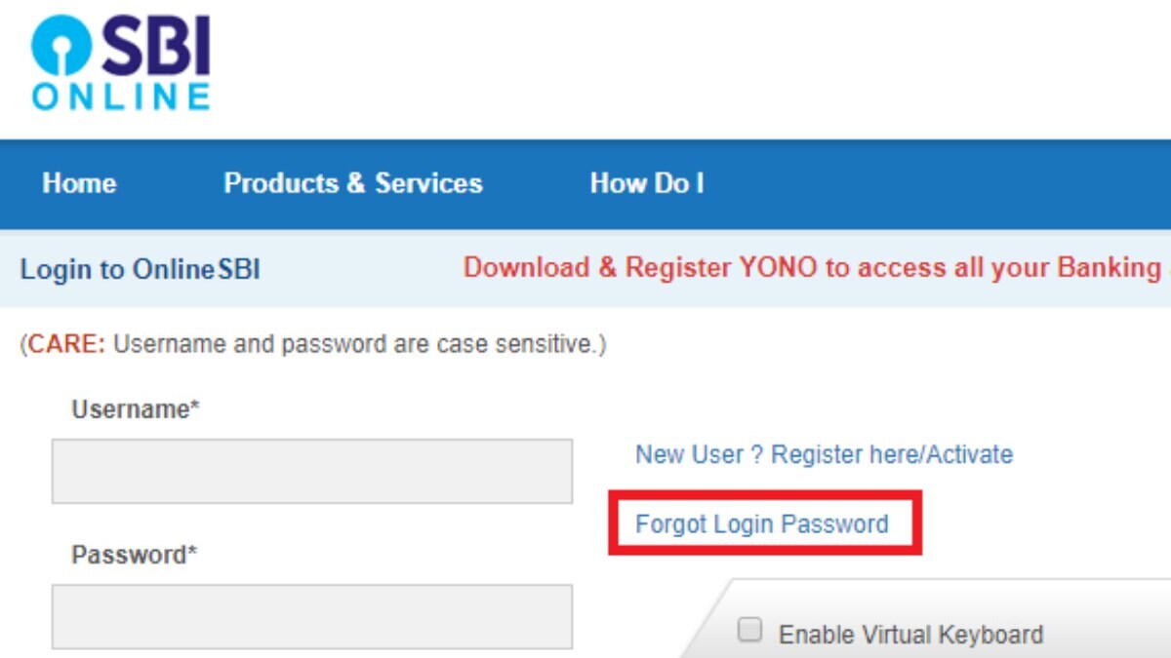
Task: Click the Login to OnlineSBI heading
Action: [141, 269]
